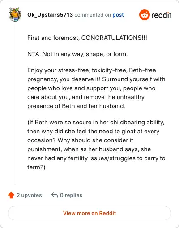Collapse the comment using the vertical thread line
179x228 pixels.
point(15,103)
